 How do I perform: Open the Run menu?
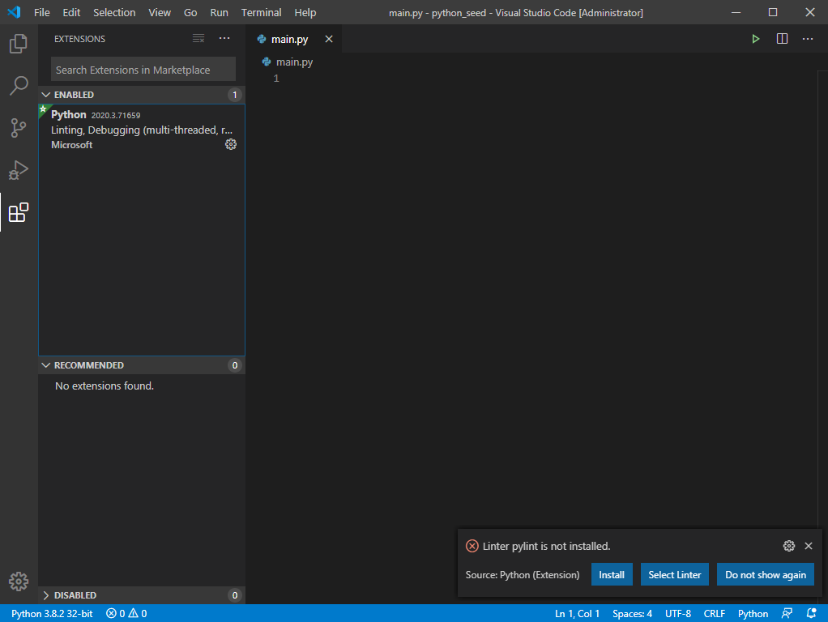tap(219, 12)
